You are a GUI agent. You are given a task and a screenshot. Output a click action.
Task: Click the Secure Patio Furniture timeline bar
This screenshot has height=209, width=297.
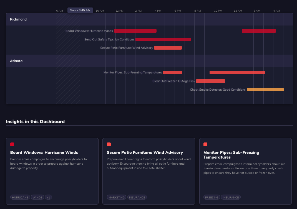[x=168, y=48]
